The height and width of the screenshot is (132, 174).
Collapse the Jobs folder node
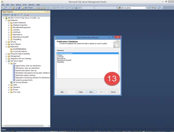(x=9, y=63)
